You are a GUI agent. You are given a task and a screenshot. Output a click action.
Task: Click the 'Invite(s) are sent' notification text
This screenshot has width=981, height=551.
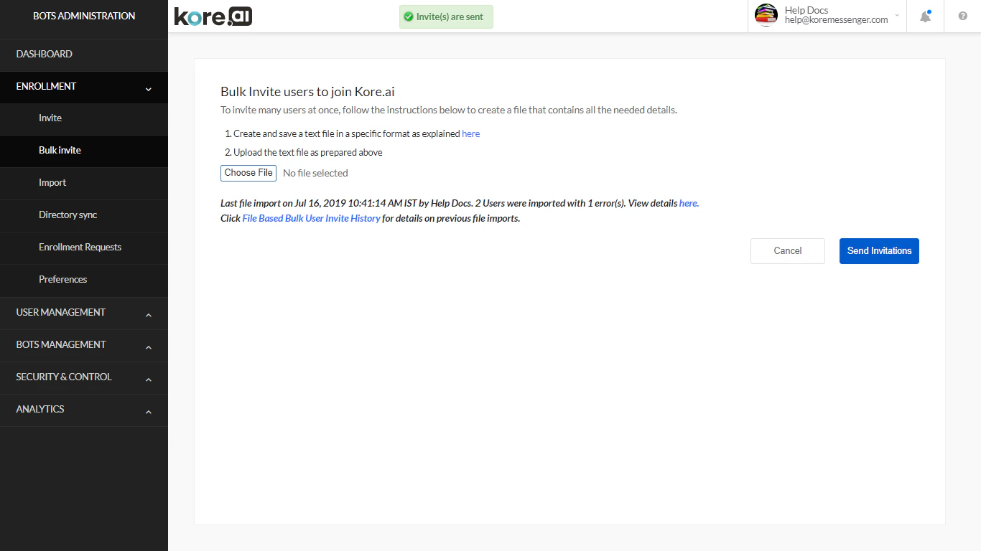click(450, 17)
